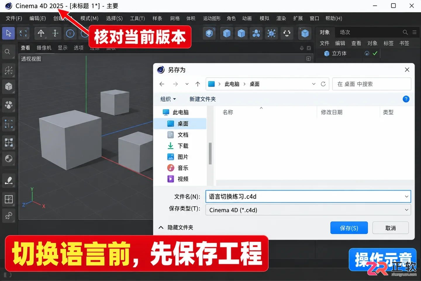Click the blue help question mark in dialog
Viewport: 421px width, 281px height.
[406, 99]
